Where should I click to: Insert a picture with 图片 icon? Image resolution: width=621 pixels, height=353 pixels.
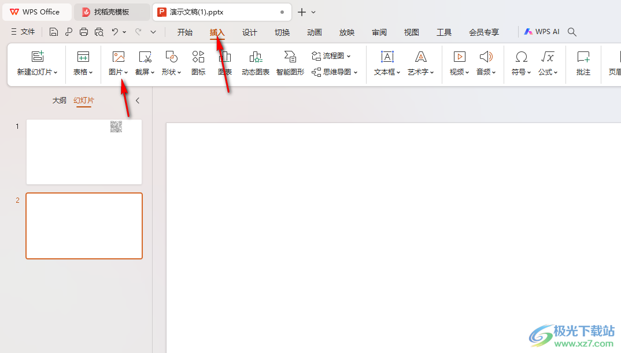119,57
